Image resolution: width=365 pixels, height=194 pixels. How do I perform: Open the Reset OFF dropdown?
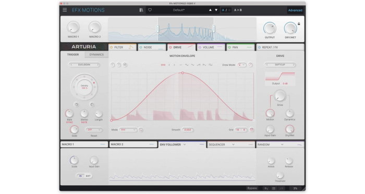(x=93, y=130)
